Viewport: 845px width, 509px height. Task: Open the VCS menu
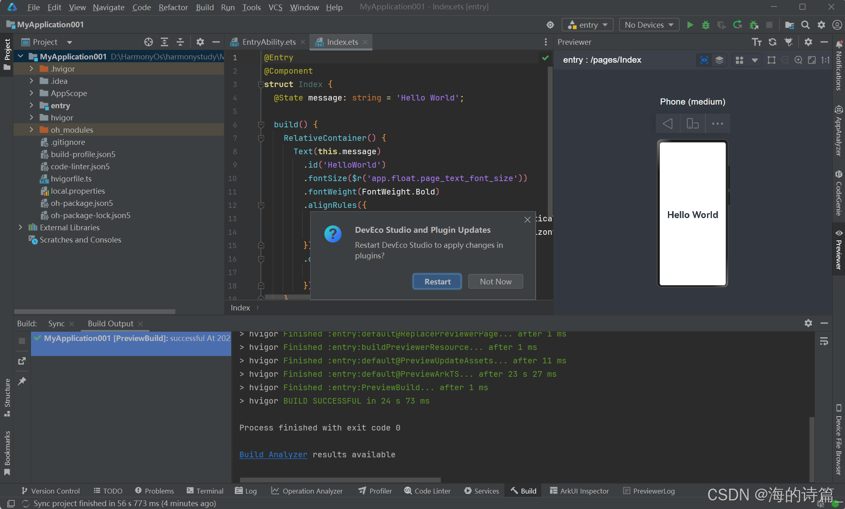point(275,7)
